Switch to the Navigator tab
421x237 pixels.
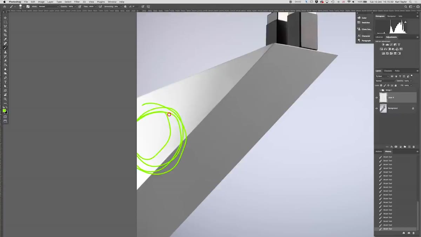(392, 16)
